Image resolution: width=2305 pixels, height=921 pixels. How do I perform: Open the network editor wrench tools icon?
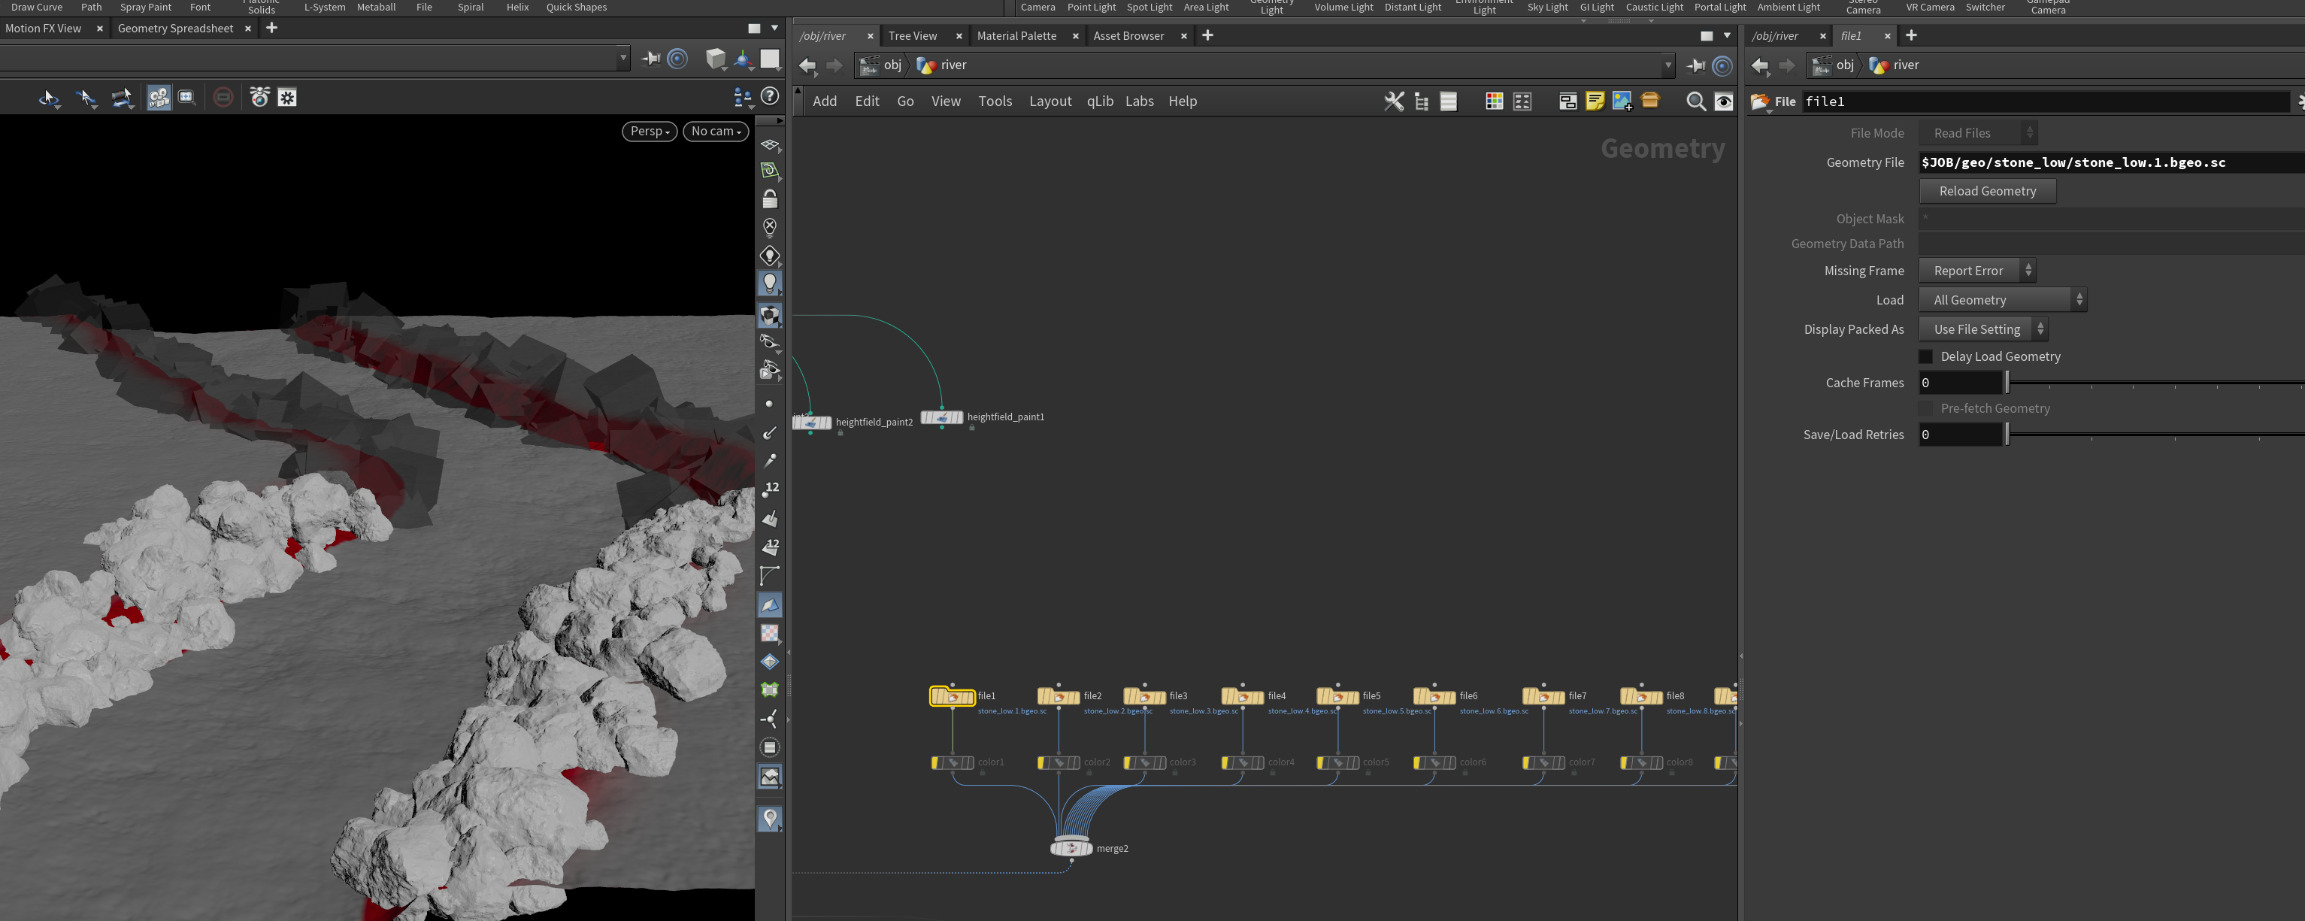1394,101
